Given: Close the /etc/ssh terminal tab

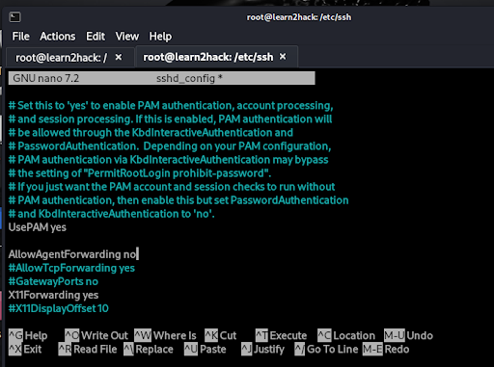Looking at the screenshot, I should click(283, 57).
